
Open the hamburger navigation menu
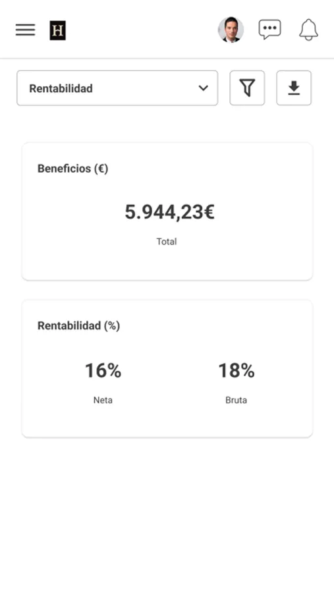(x=25, y=30)
